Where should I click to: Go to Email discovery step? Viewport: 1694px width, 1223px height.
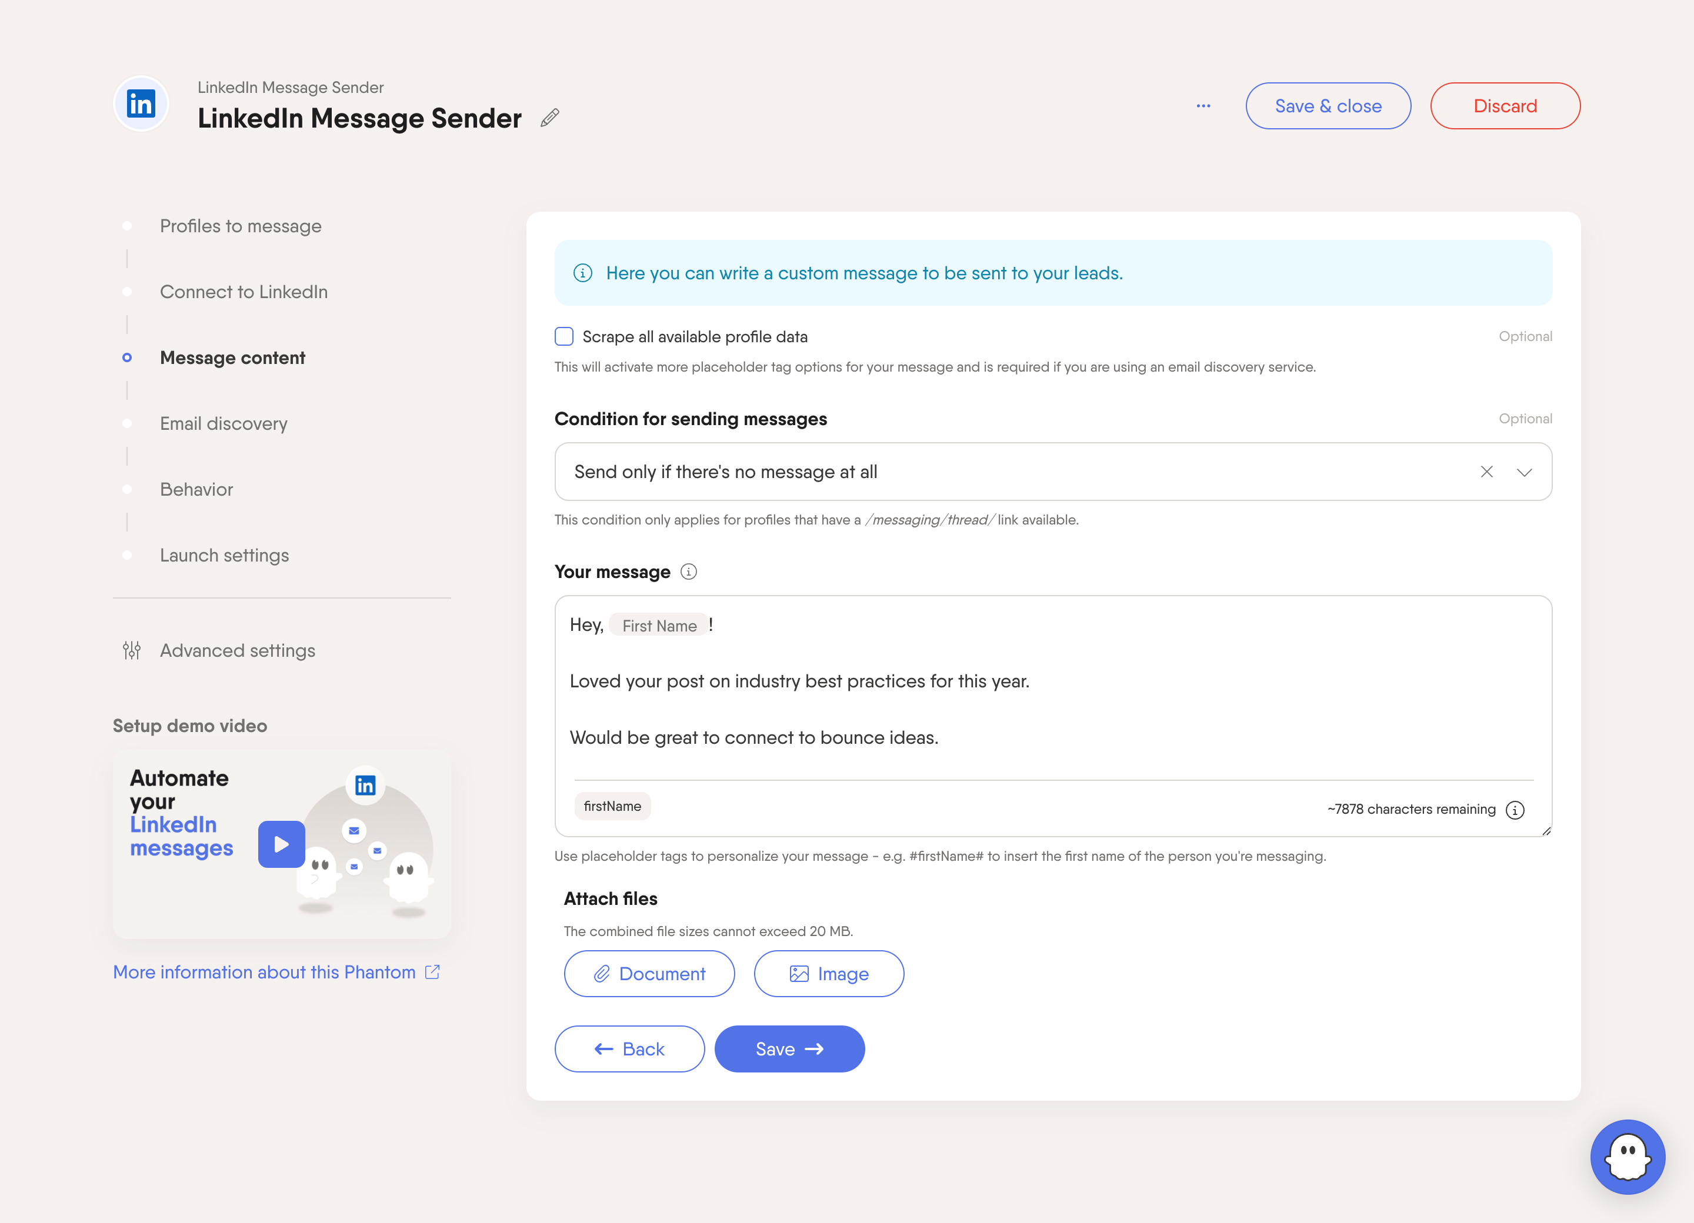coord(224,423)
